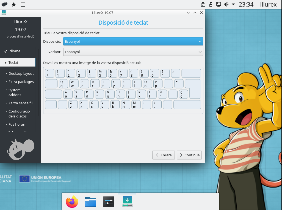This screenshot has height=210, width=282.
Task: Close the LliureX 19.07 installer window
Action: click(x=201, y=13)
